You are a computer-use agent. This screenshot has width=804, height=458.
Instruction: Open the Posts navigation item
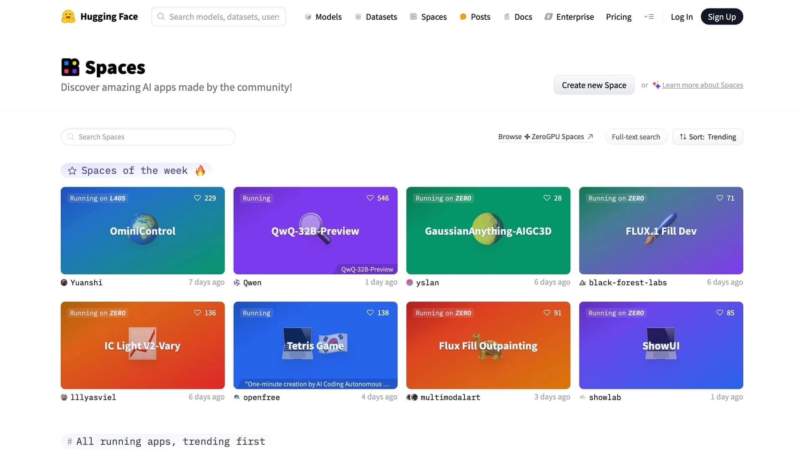point(475,17)
